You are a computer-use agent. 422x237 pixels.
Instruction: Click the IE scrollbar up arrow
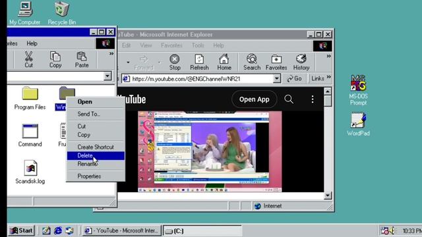click(x=328, y=92)
